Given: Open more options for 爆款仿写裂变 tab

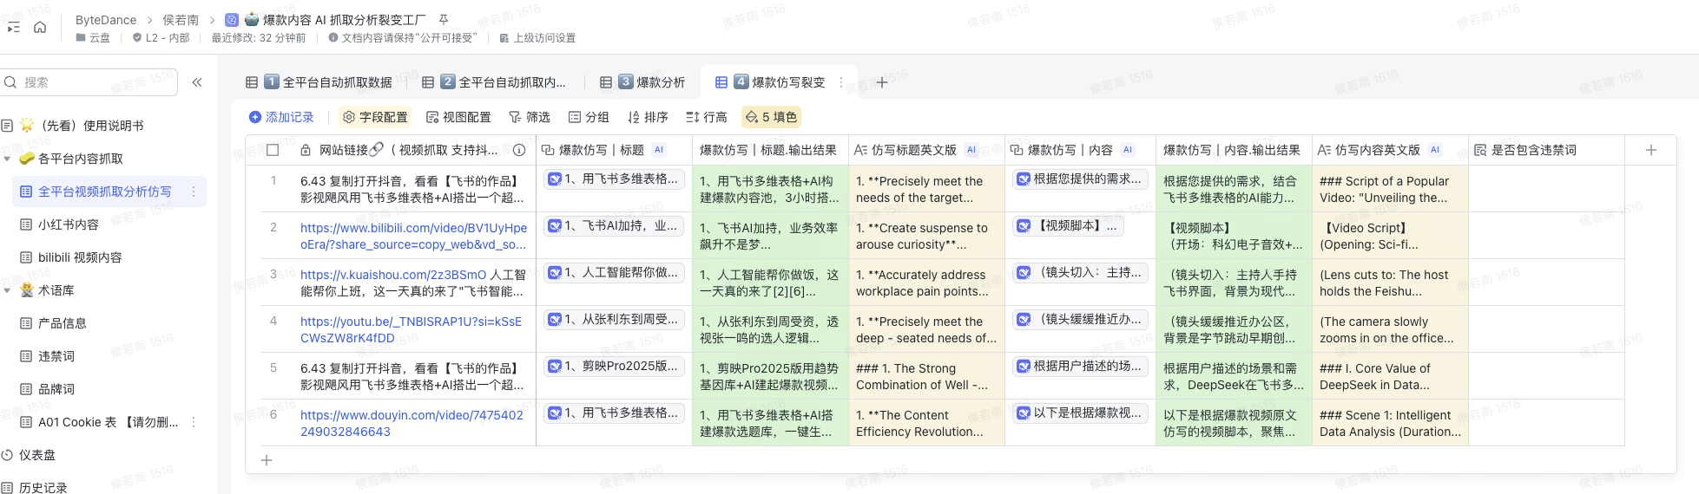Looking at the screenshot, I should 840,82.
